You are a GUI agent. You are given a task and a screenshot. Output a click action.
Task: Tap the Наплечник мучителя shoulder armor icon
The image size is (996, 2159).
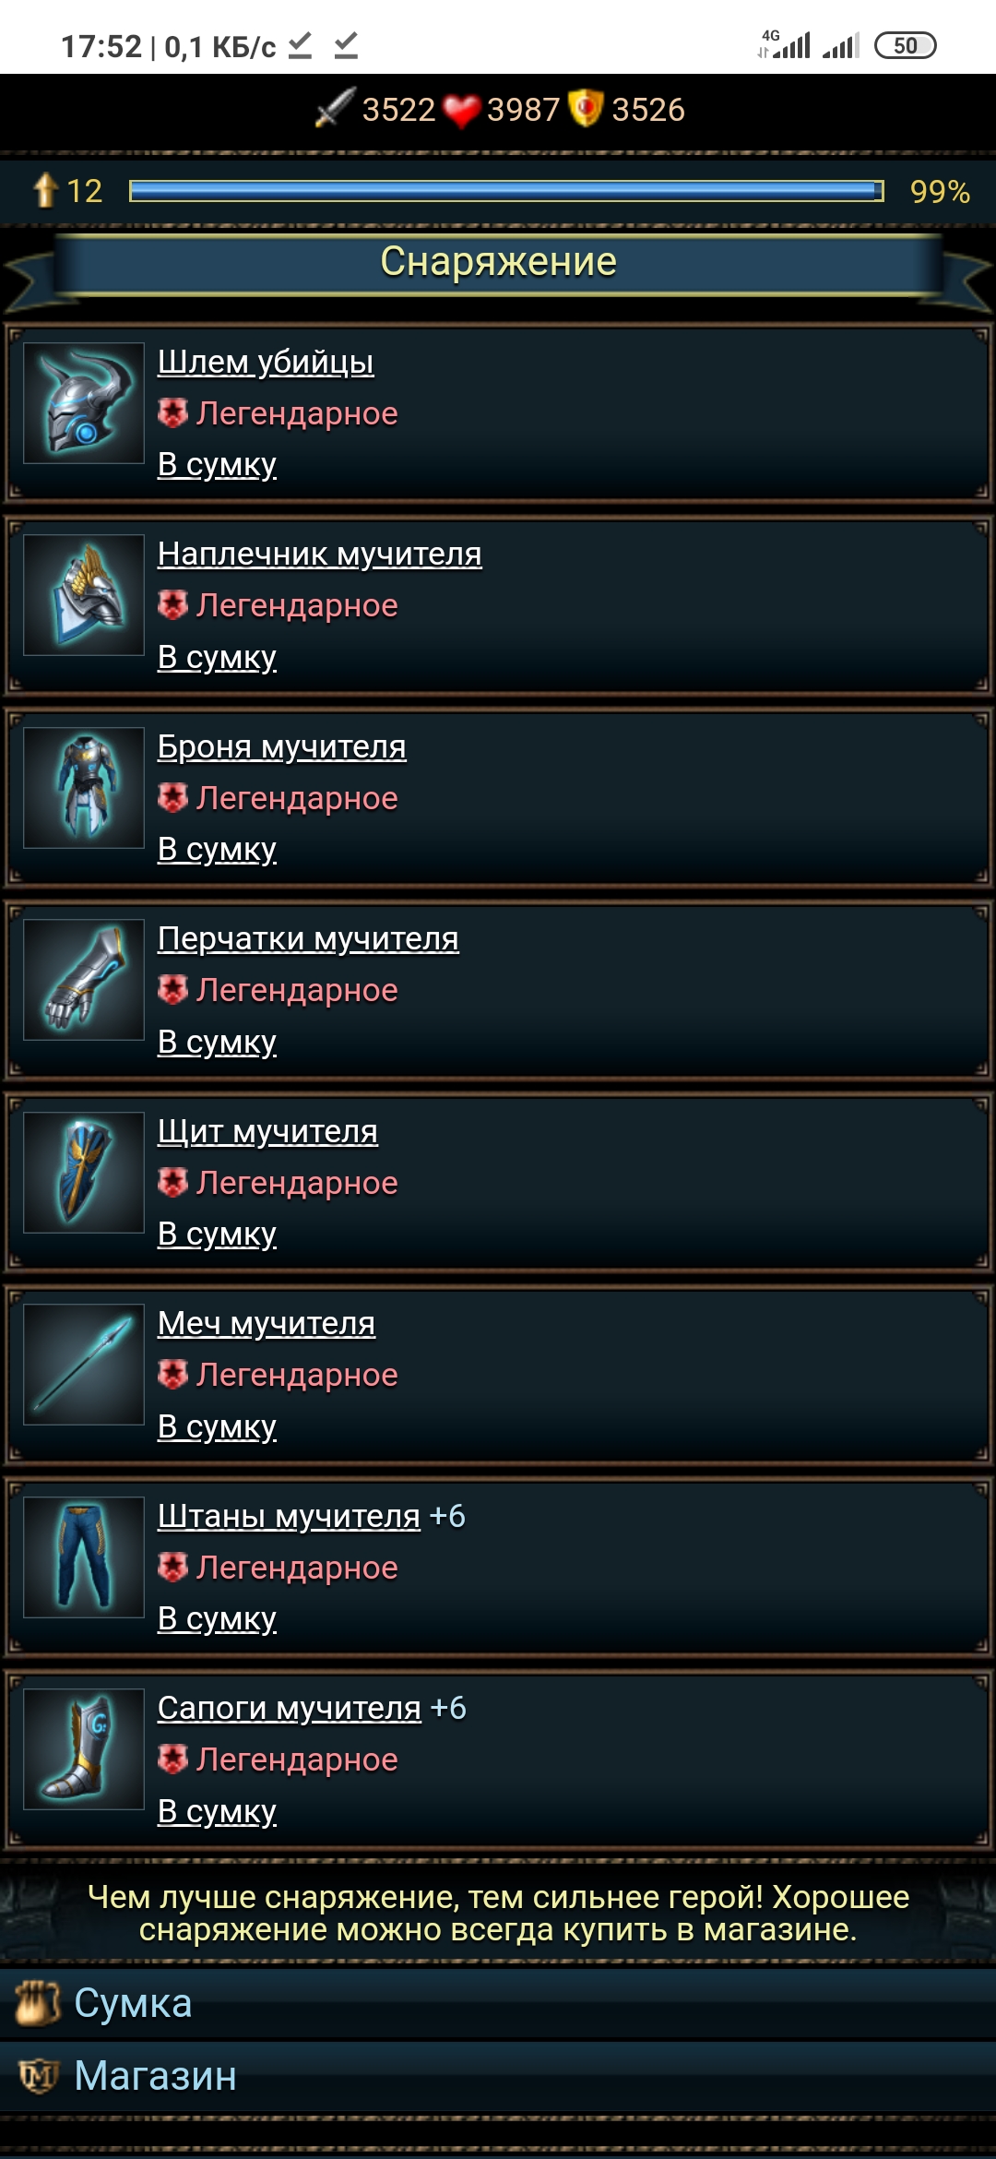(x=84, y=595)
